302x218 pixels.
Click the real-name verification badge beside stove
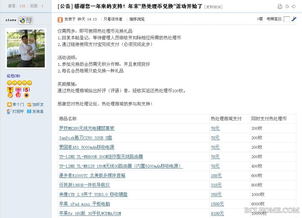[x=26, y=20]
